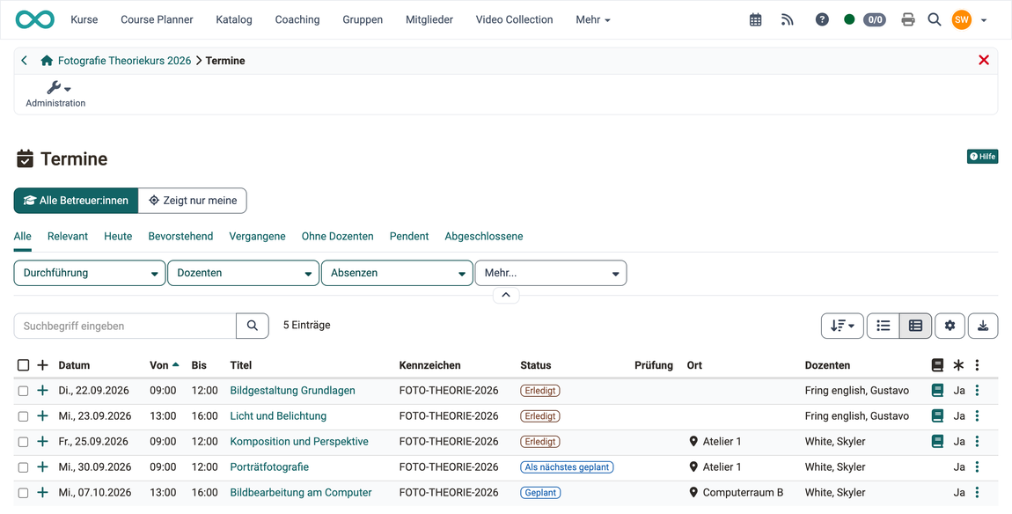Screen dimensions: 1012x514
Task: Switch to the compact list view icon
Action: click(883, 327)
